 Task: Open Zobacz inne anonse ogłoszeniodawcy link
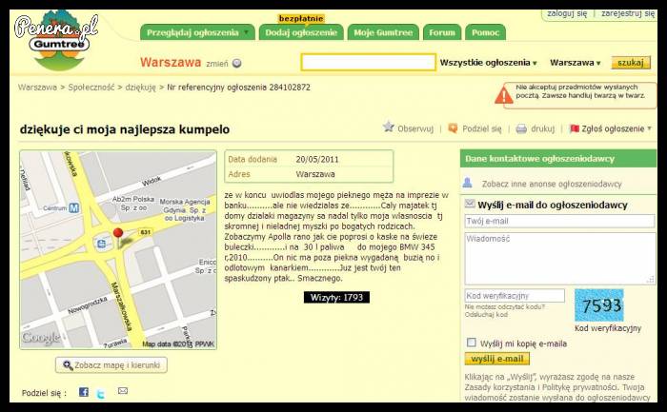point(552,184)
